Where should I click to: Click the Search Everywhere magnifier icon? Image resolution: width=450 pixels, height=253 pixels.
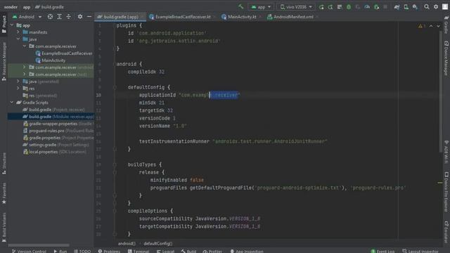427,6
